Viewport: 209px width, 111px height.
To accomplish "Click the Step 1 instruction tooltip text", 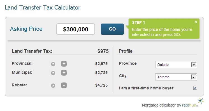I will [162, 32].
